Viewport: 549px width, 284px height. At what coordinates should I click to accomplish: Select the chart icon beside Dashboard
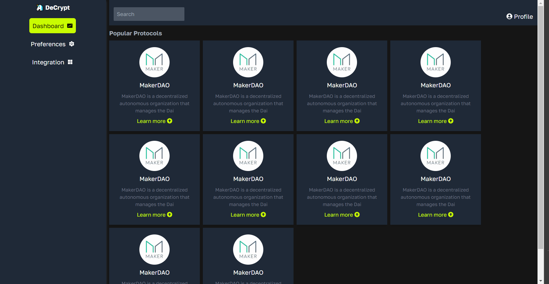[70, 26]
